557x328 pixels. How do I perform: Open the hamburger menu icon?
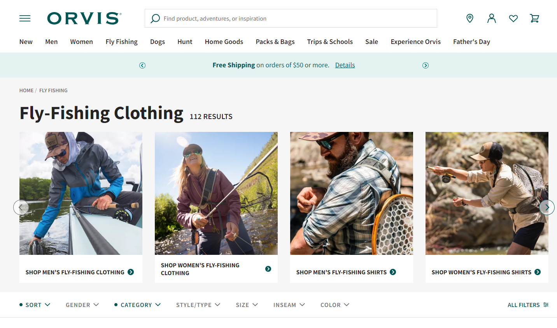point(25,18)
